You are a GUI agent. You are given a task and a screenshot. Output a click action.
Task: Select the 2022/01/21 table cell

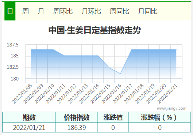(29, 128)
